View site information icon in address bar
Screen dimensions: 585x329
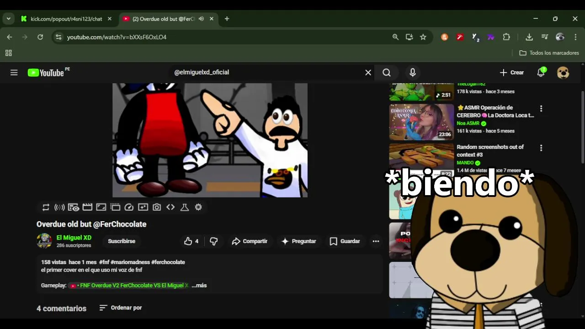coord(58,37)
